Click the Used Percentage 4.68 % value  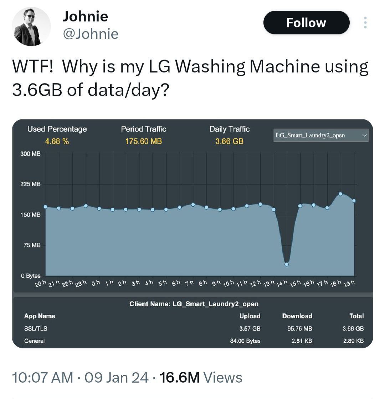tap(57, 141)
